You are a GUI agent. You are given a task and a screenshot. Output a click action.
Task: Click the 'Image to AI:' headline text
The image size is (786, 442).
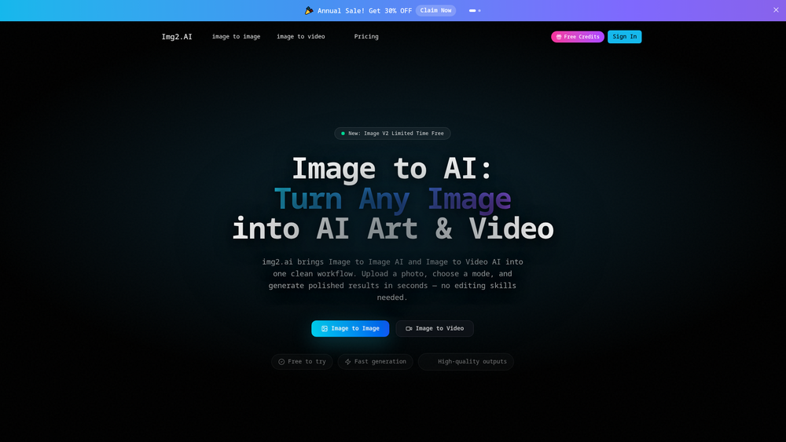[x=392, y=169]
